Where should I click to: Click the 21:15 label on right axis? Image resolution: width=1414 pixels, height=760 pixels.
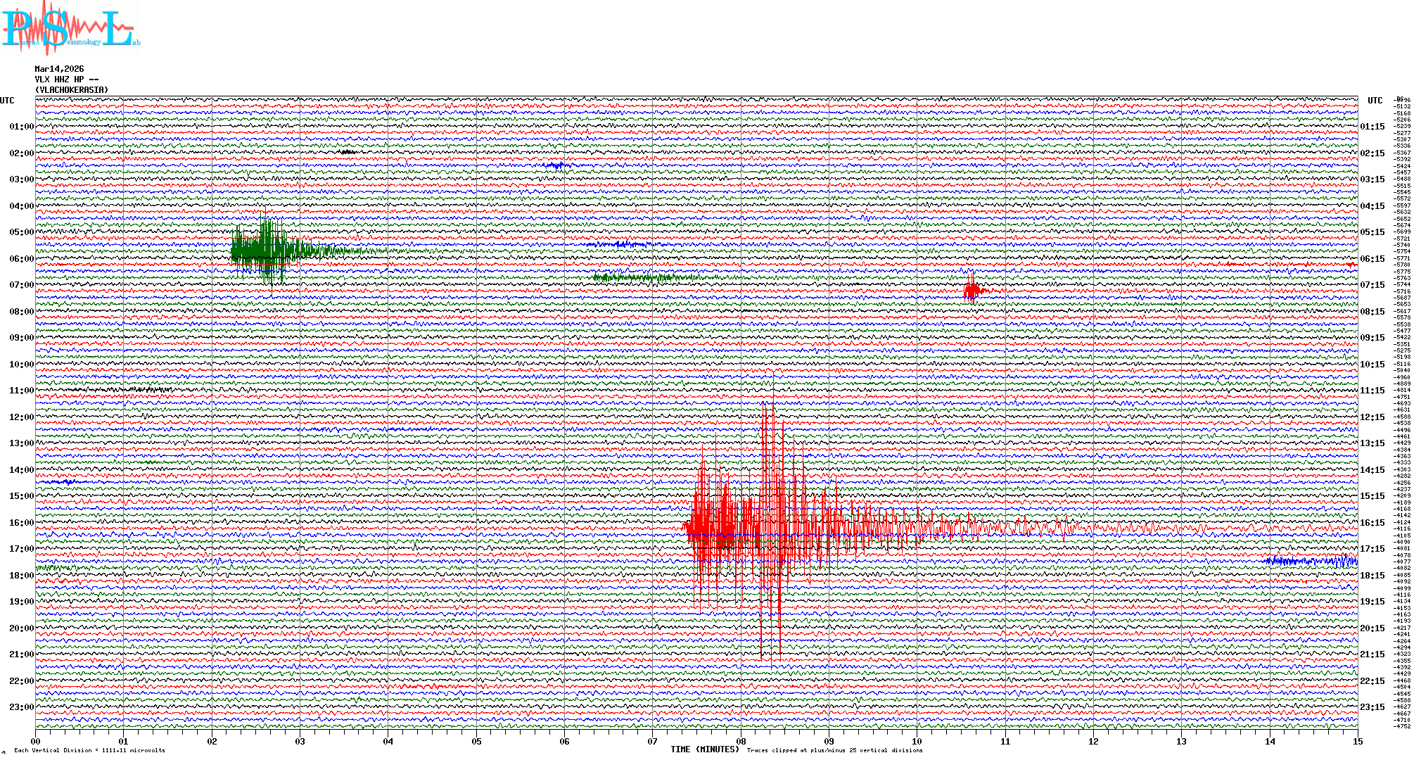(1372, 654)
